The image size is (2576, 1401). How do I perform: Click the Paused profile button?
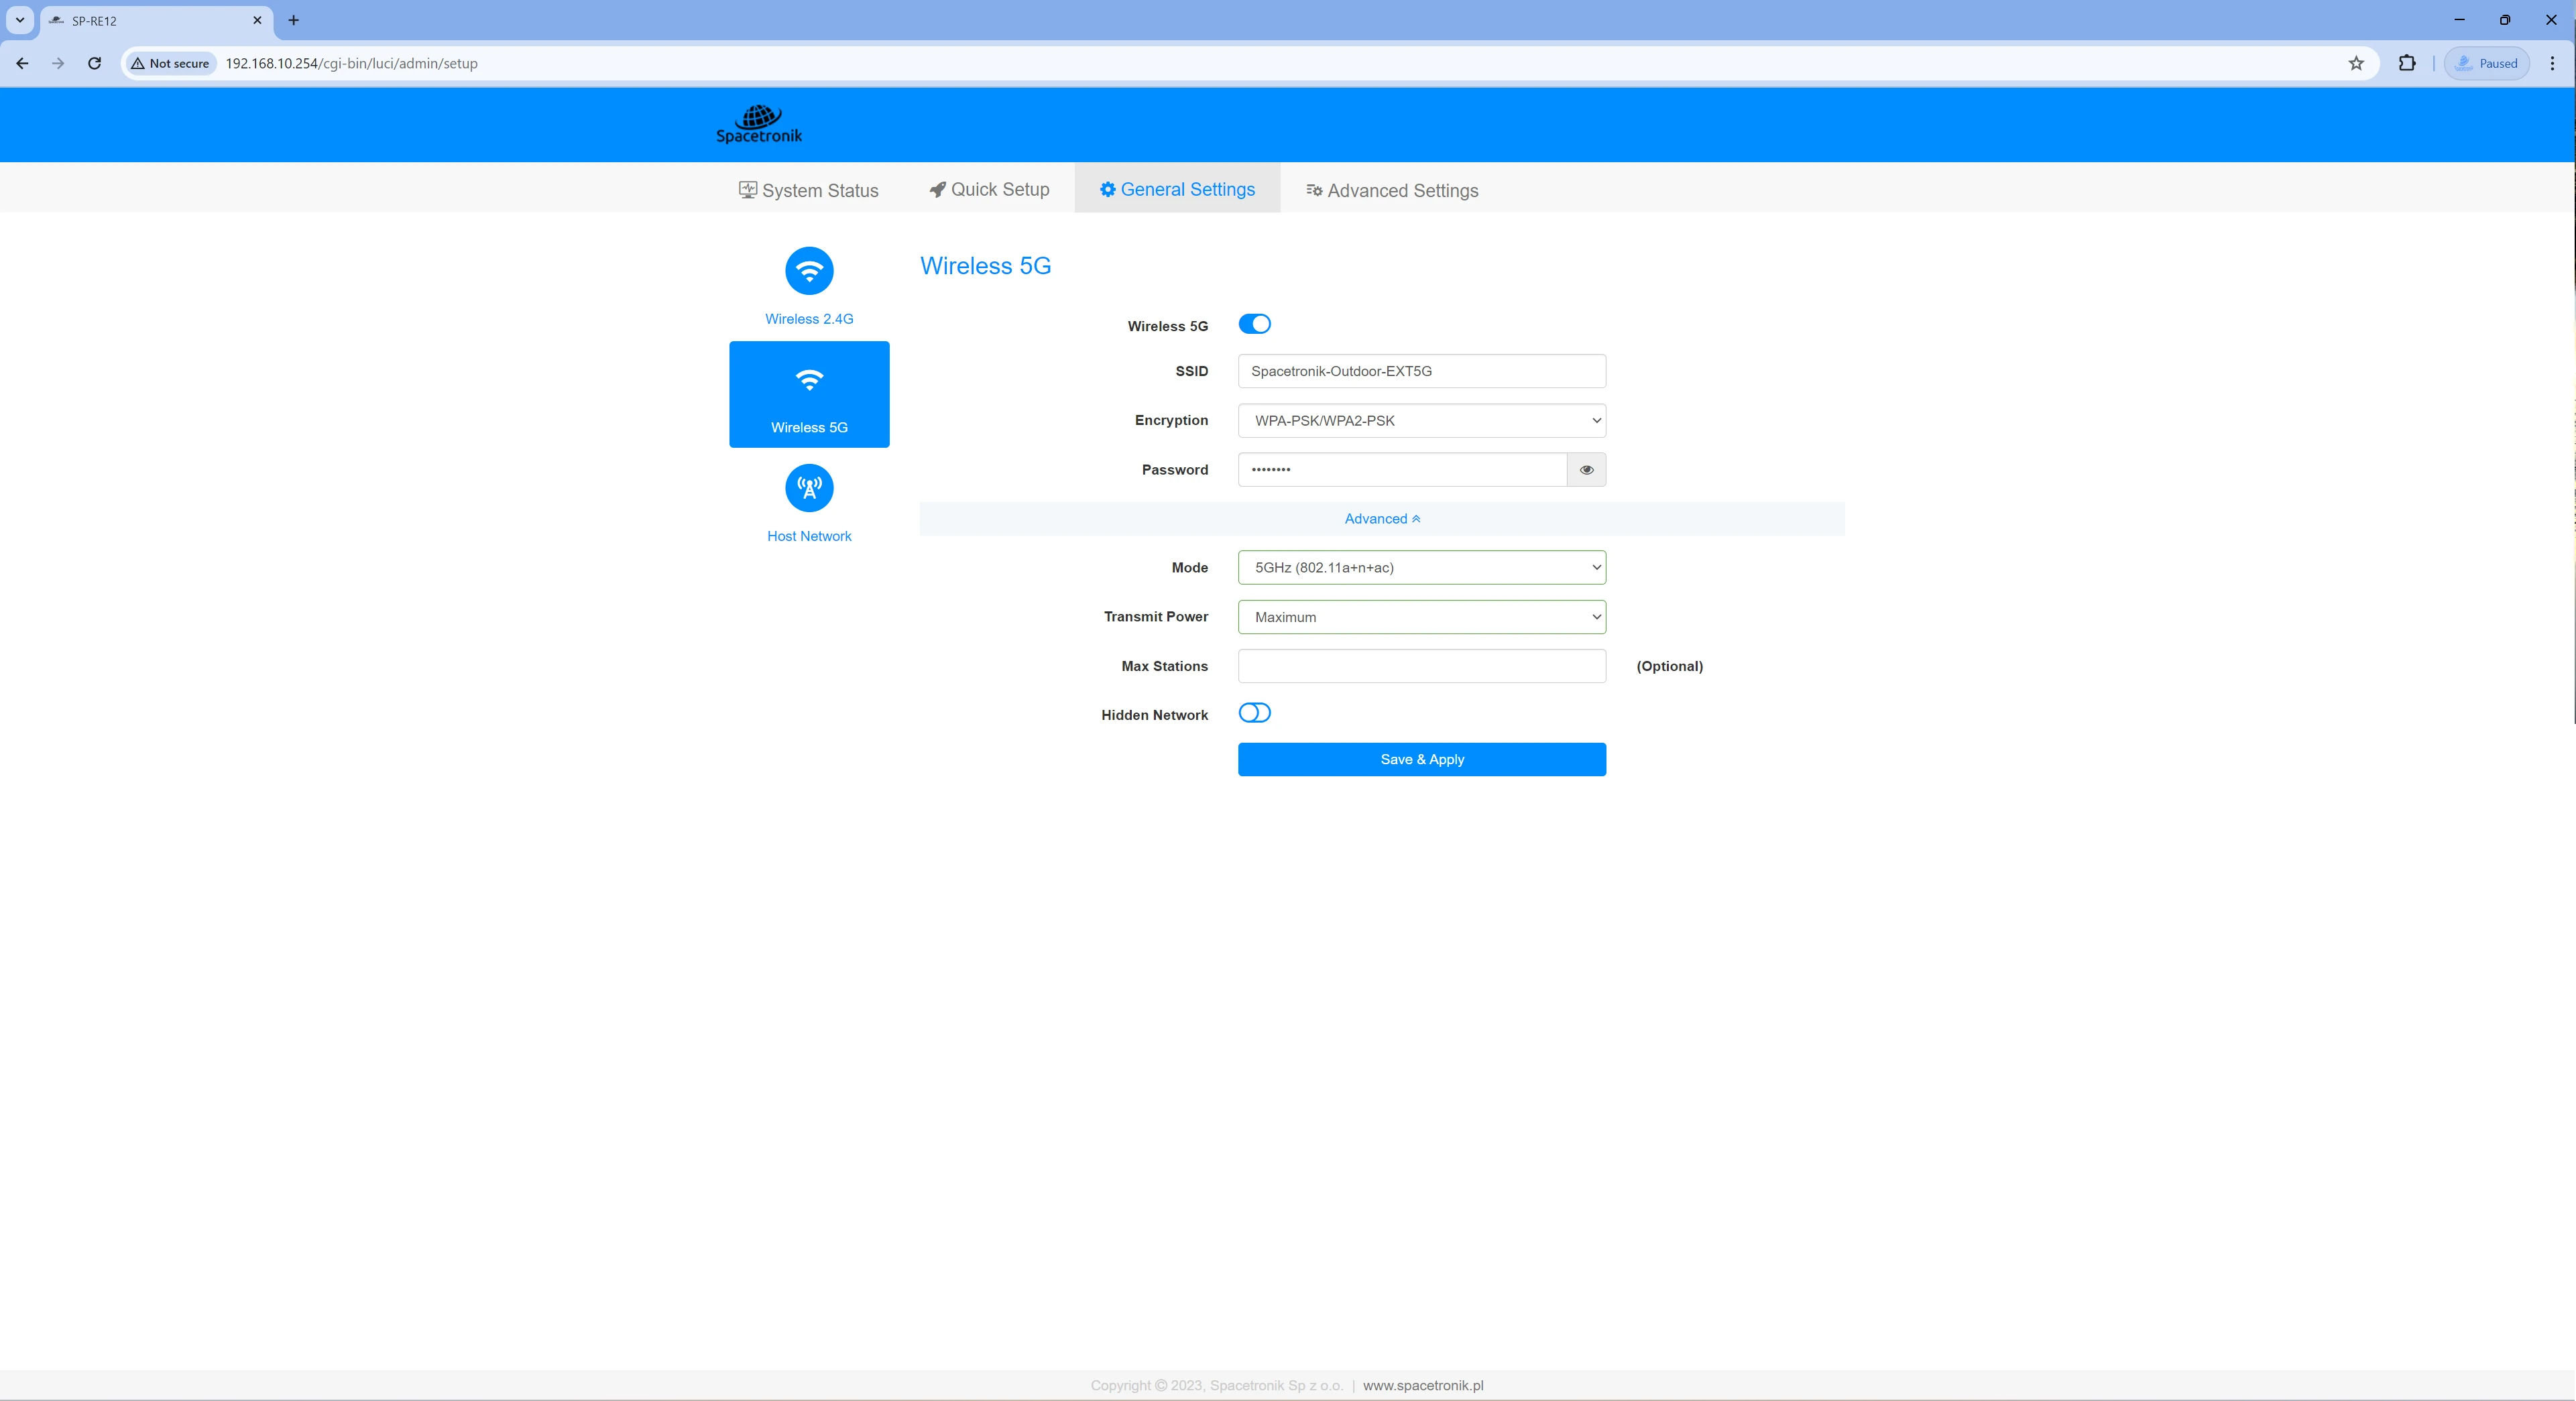click(x=2487, y=63)
